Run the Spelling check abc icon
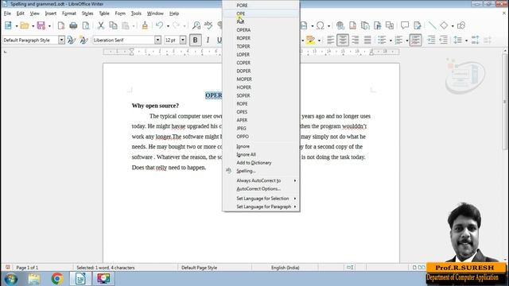The height and width of the screenshot is (286, 509). click(208, 25)
